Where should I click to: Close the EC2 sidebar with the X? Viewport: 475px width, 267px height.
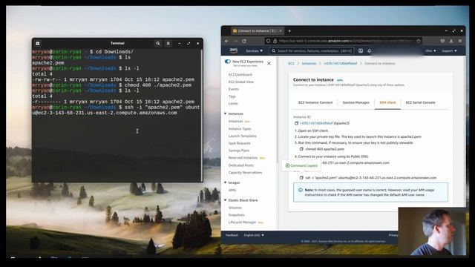coord(269,63)
